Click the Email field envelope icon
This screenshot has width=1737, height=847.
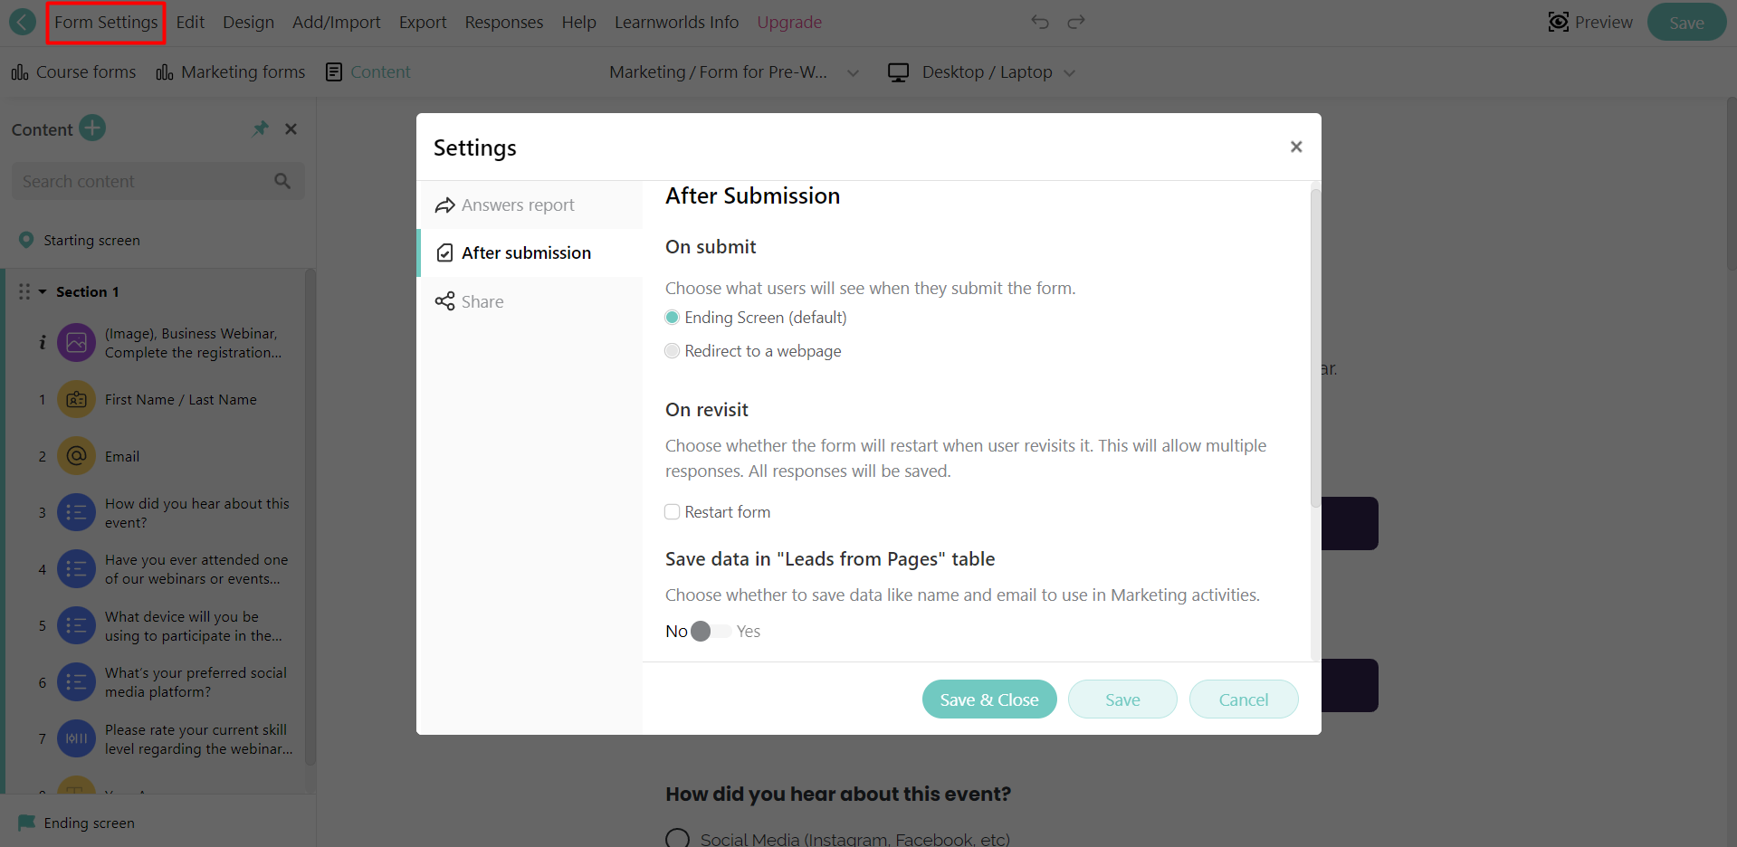click(76, 455)
